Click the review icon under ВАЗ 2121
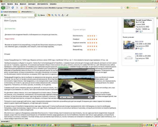The height and width of the screenshot is (127, 158). (x=136, y=61)
